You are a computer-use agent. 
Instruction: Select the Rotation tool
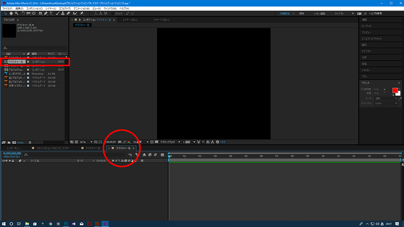[23, 13]
